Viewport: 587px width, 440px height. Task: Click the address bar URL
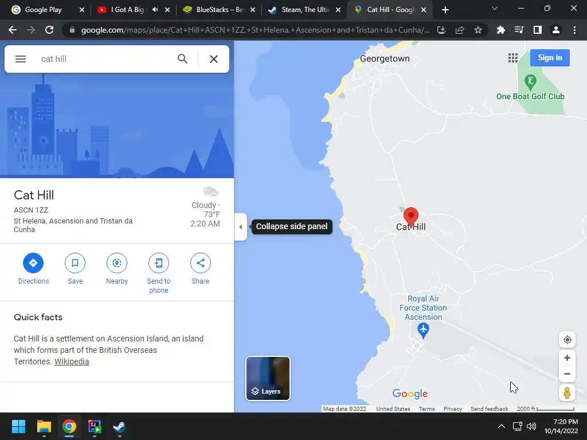(255, 30)
